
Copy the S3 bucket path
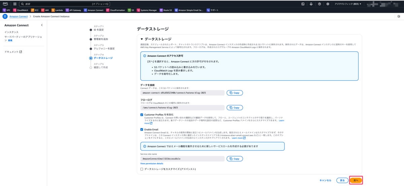(x=235, y=93)
